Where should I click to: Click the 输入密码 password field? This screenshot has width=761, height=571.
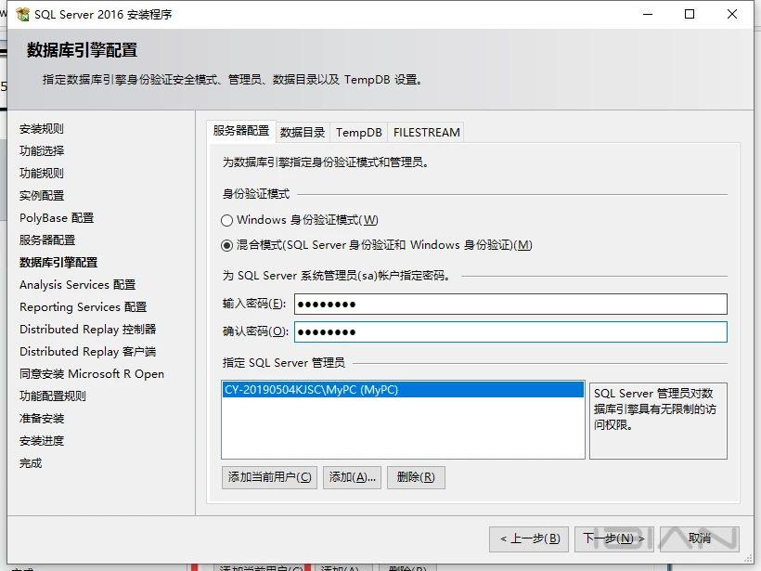pyautogui.click(x=510, y=305)
